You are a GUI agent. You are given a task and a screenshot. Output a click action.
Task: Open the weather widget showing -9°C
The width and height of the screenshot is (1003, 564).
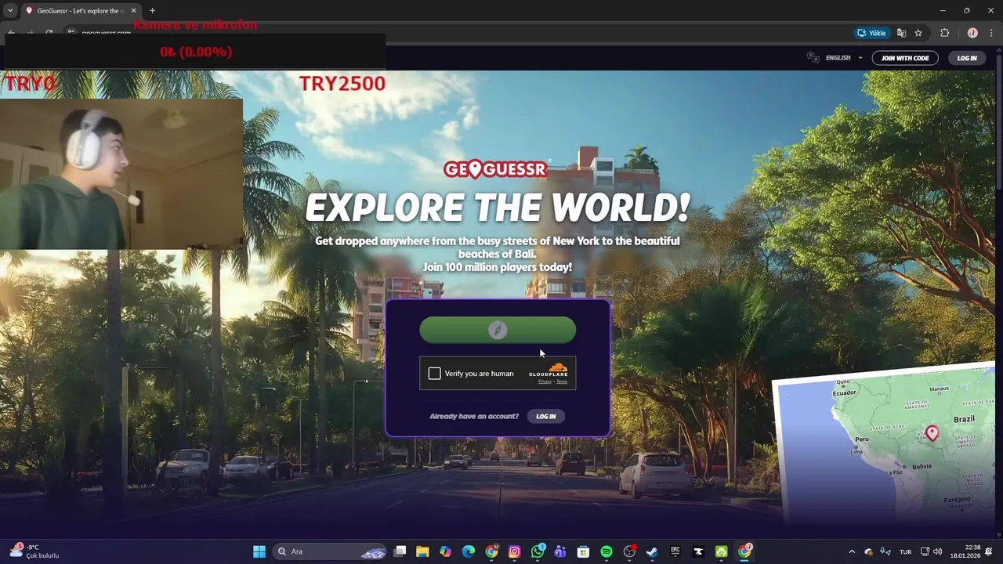(x=34, y=551)
